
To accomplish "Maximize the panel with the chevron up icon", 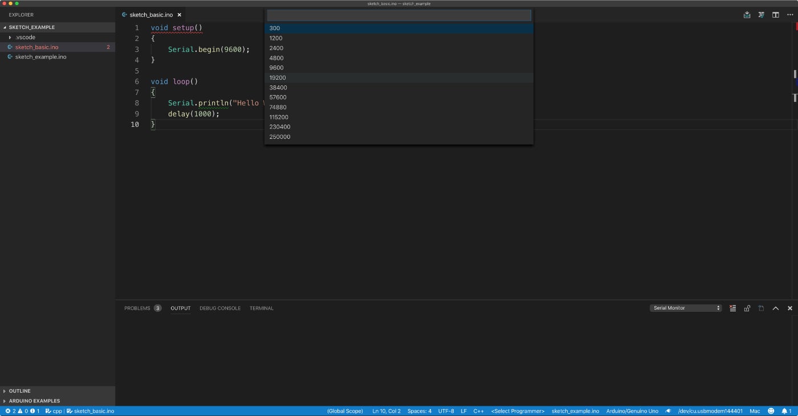I will tap(776, 308).
